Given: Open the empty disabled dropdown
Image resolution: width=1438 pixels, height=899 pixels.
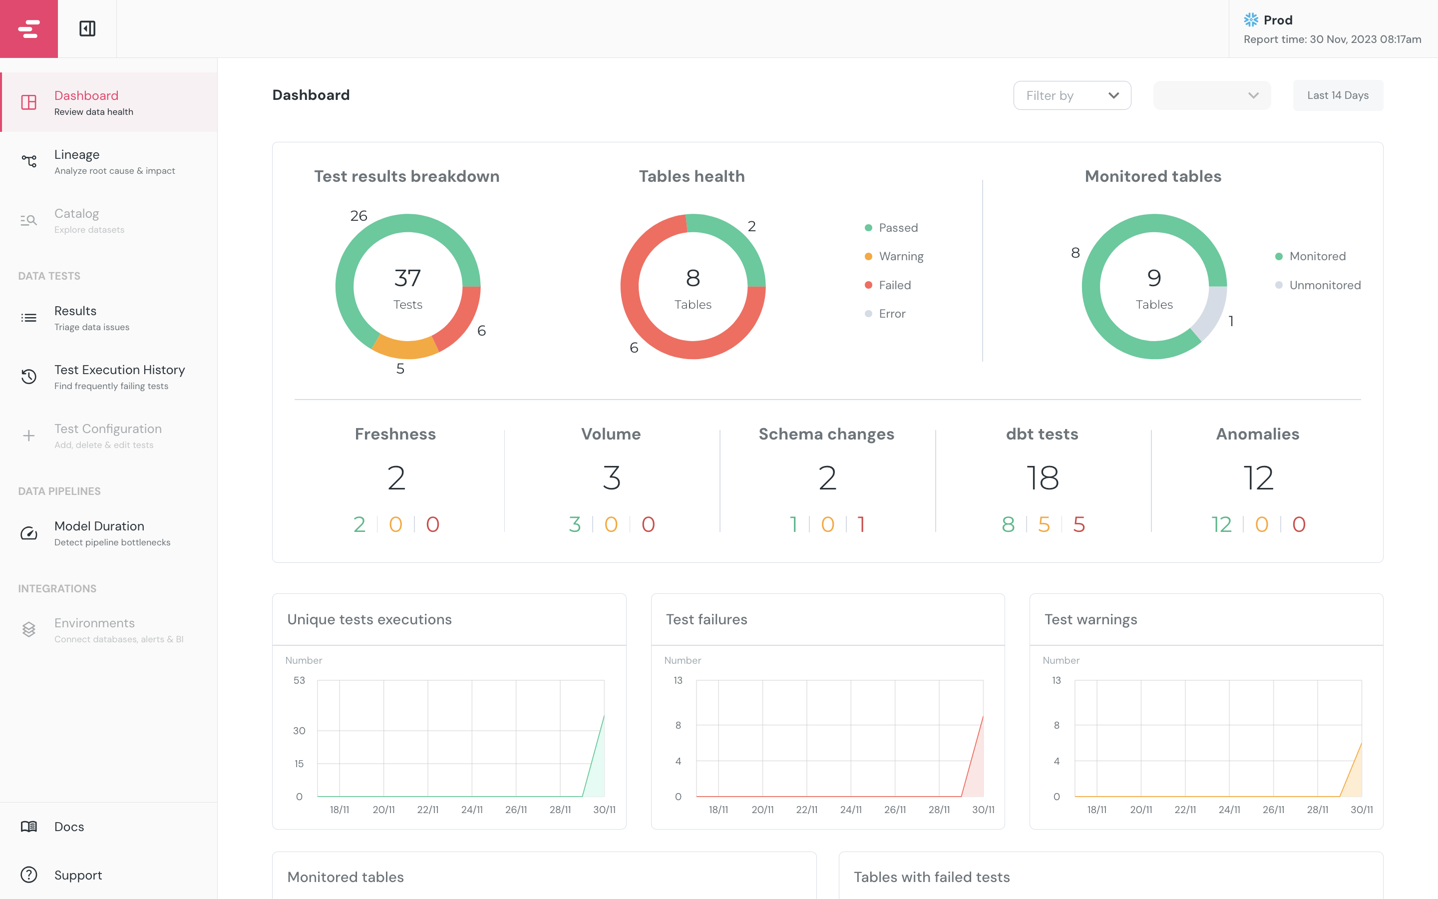Looking at the screenshot, I should [1212, 95].
